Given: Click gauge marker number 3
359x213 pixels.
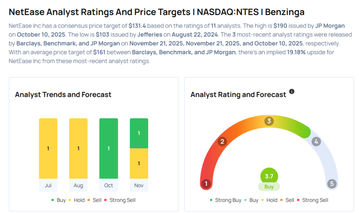Looking at the screenshot, I should pos(269,121).
